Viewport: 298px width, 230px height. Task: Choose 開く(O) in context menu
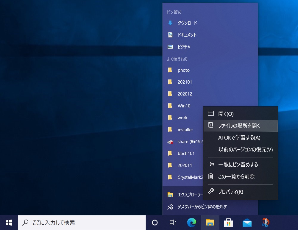point(241,114)
